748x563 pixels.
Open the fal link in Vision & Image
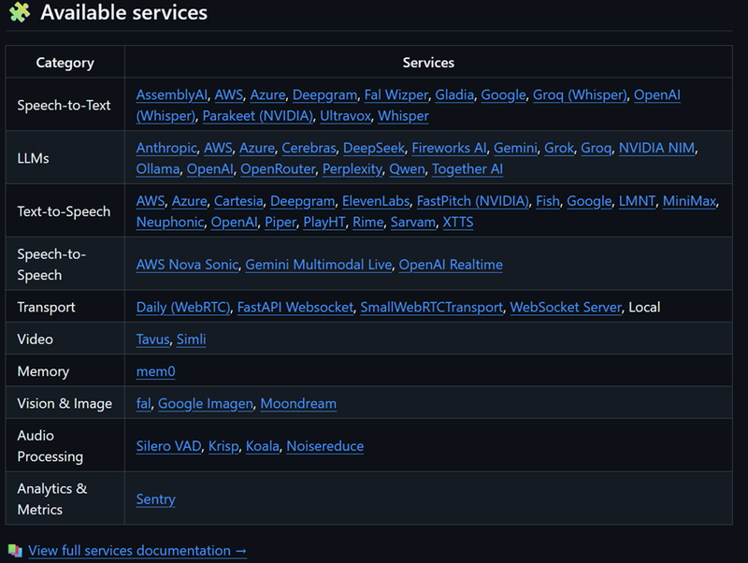click(144, 403)
